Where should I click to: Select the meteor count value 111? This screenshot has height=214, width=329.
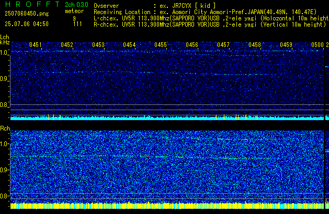(77, 24)
